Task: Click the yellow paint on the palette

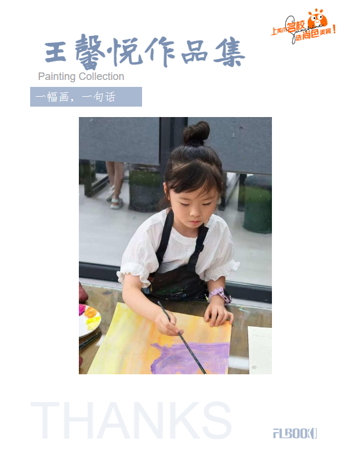Action: tap(93, 322)
